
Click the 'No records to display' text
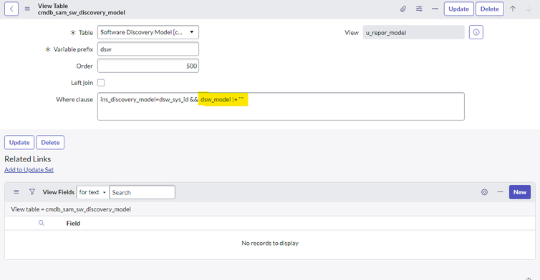pos(270,244)
